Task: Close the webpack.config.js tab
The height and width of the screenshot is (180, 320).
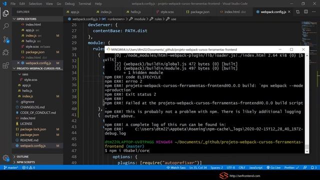Action: point(289,12)
